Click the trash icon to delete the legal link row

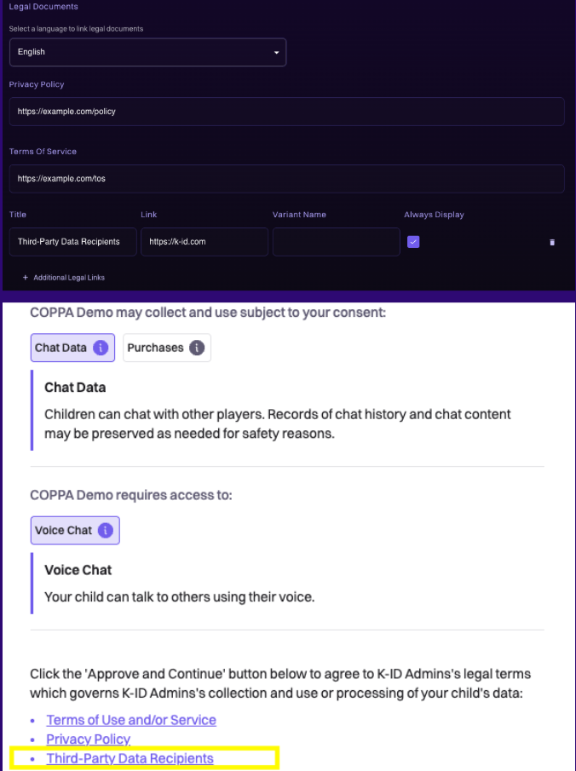(552, 242)
